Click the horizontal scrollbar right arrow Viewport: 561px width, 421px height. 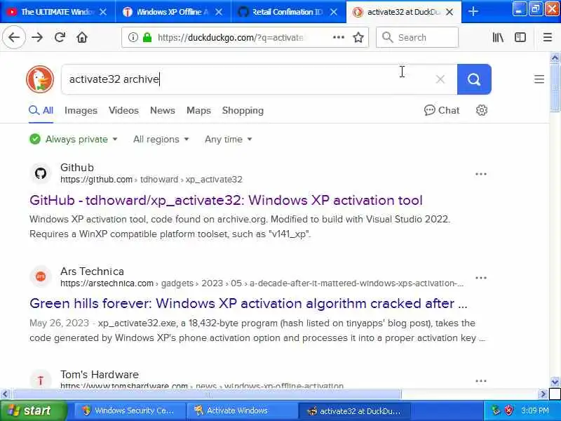543,394
